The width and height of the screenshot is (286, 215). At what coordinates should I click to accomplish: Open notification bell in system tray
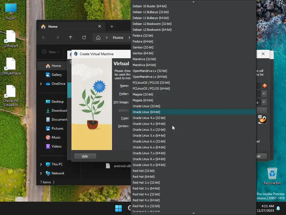click(x=278, y=208)
